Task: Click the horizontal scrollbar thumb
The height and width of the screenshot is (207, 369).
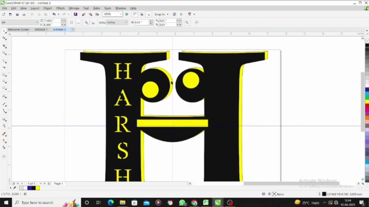Action: coord(291,183)
